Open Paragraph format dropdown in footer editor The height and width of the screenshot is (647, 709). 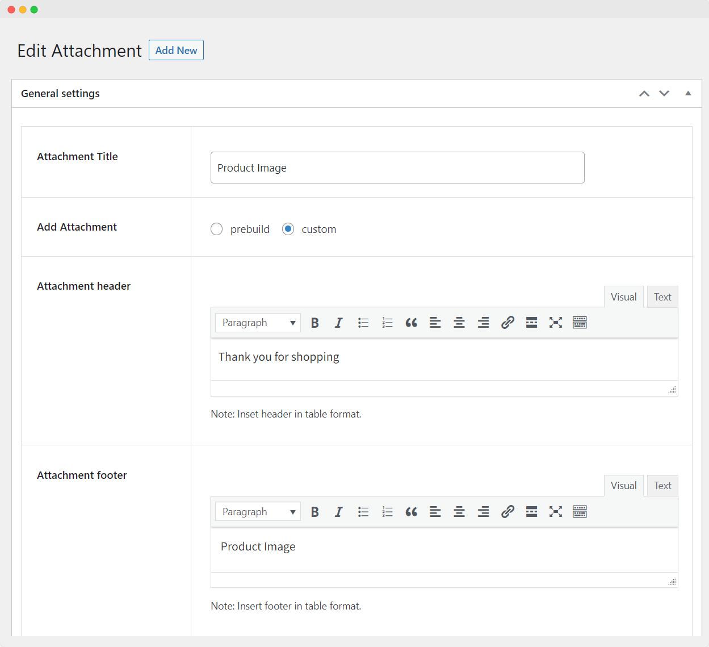(x=258, y=512)
